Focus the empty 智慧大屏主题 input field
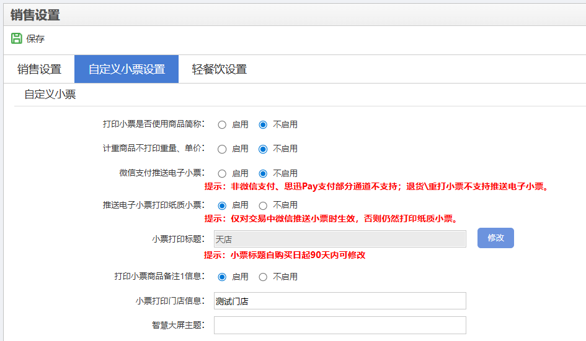Viewport: 586px width, 341px height. (x=339, y=326)
